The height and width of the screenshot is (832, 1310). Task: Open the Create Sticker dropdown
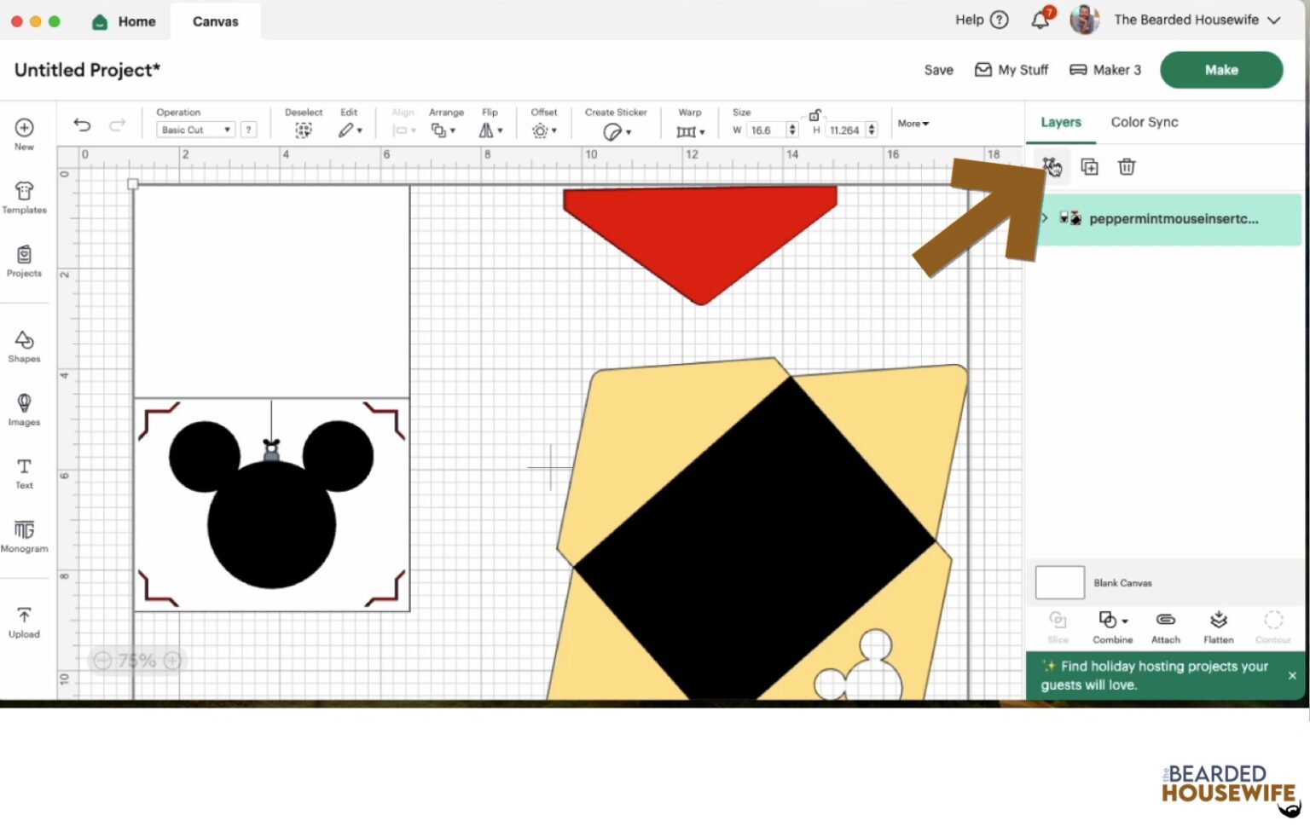(617, 131)
